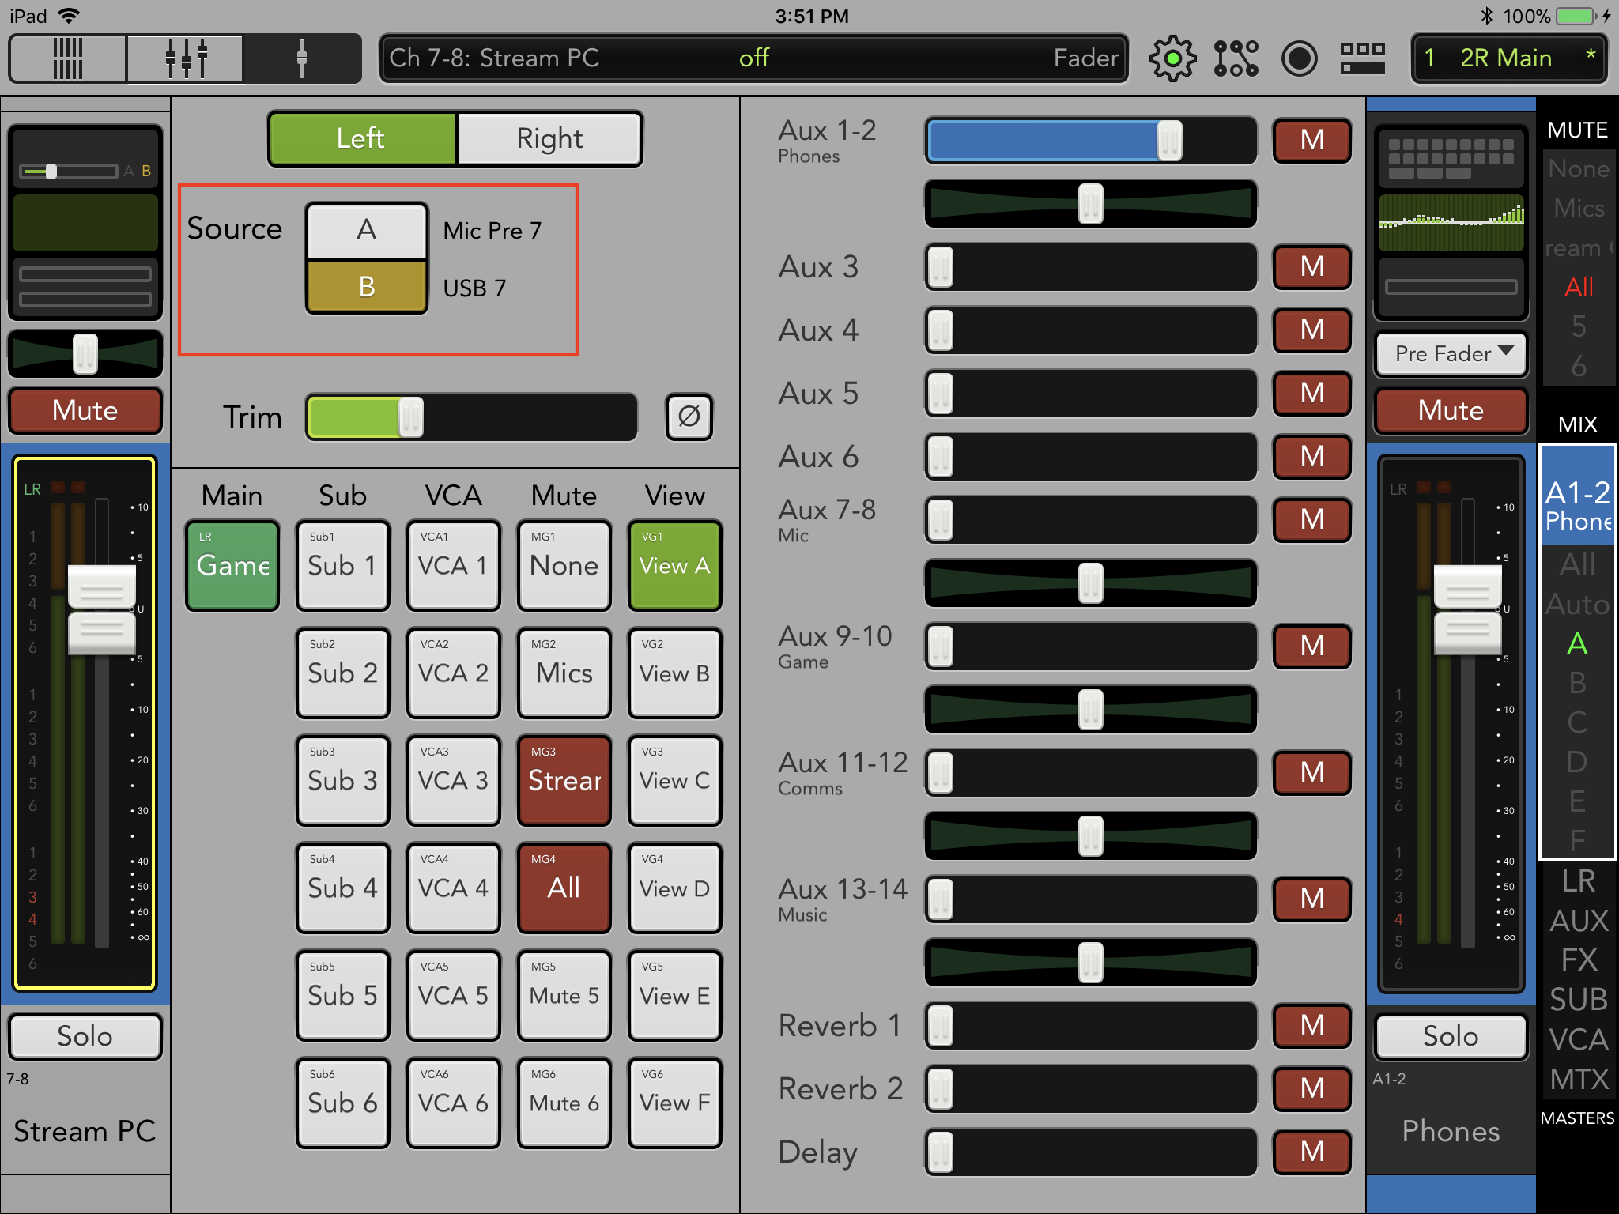
Task: Open the 2R Main snapshot selector
Action: coord(1509,58)
